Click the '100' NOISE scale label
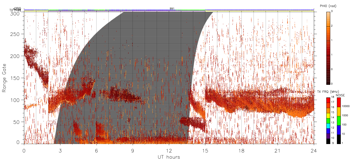Image resolution: width=353 pixels, height=163 pixels. 344,124
